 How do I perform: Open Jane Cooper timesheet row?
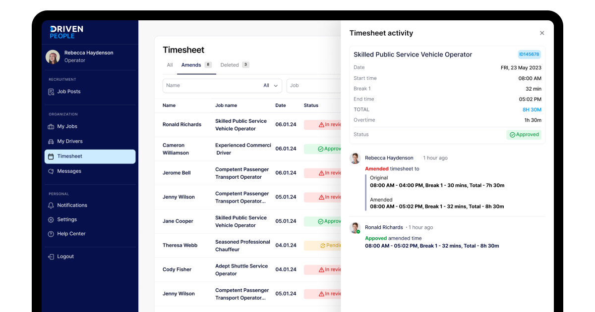[x=248, y=221]
